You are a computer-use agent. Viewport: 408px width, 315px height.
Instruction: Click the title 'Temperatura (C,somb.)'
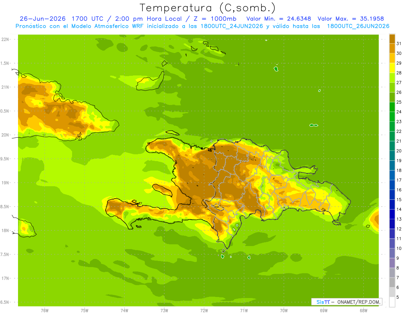pyautogui.click(x=207, y=8)
